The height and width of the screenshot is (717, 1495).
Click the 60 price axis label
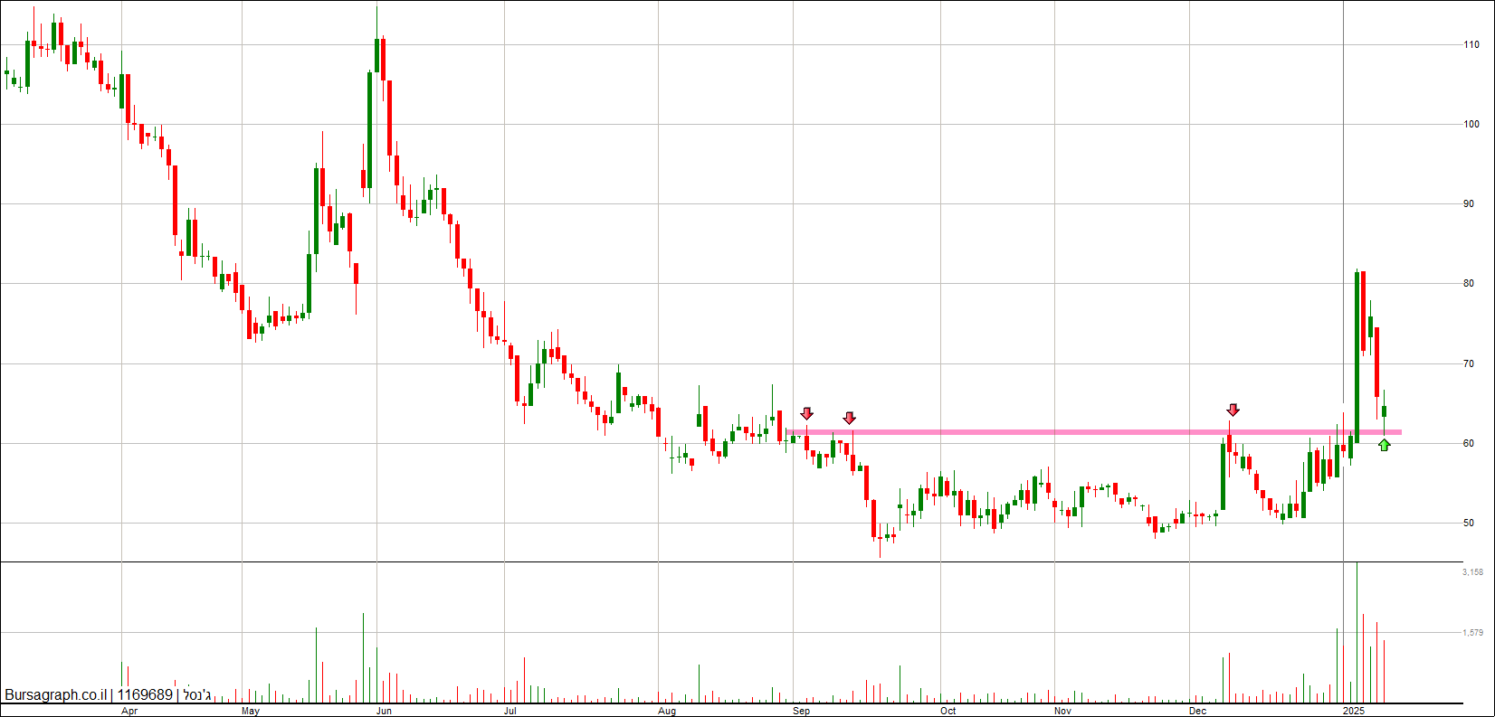click(1469, 443)
